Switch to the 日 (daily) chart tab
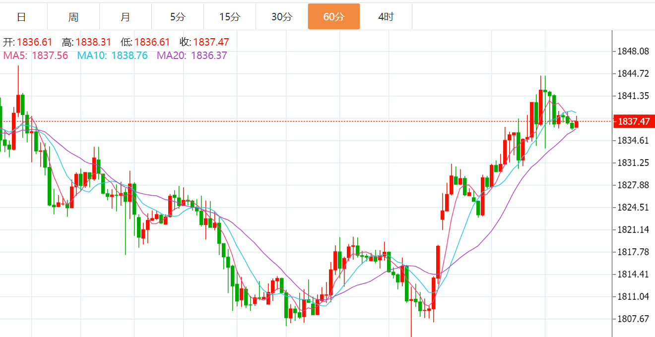 (21, 17)
